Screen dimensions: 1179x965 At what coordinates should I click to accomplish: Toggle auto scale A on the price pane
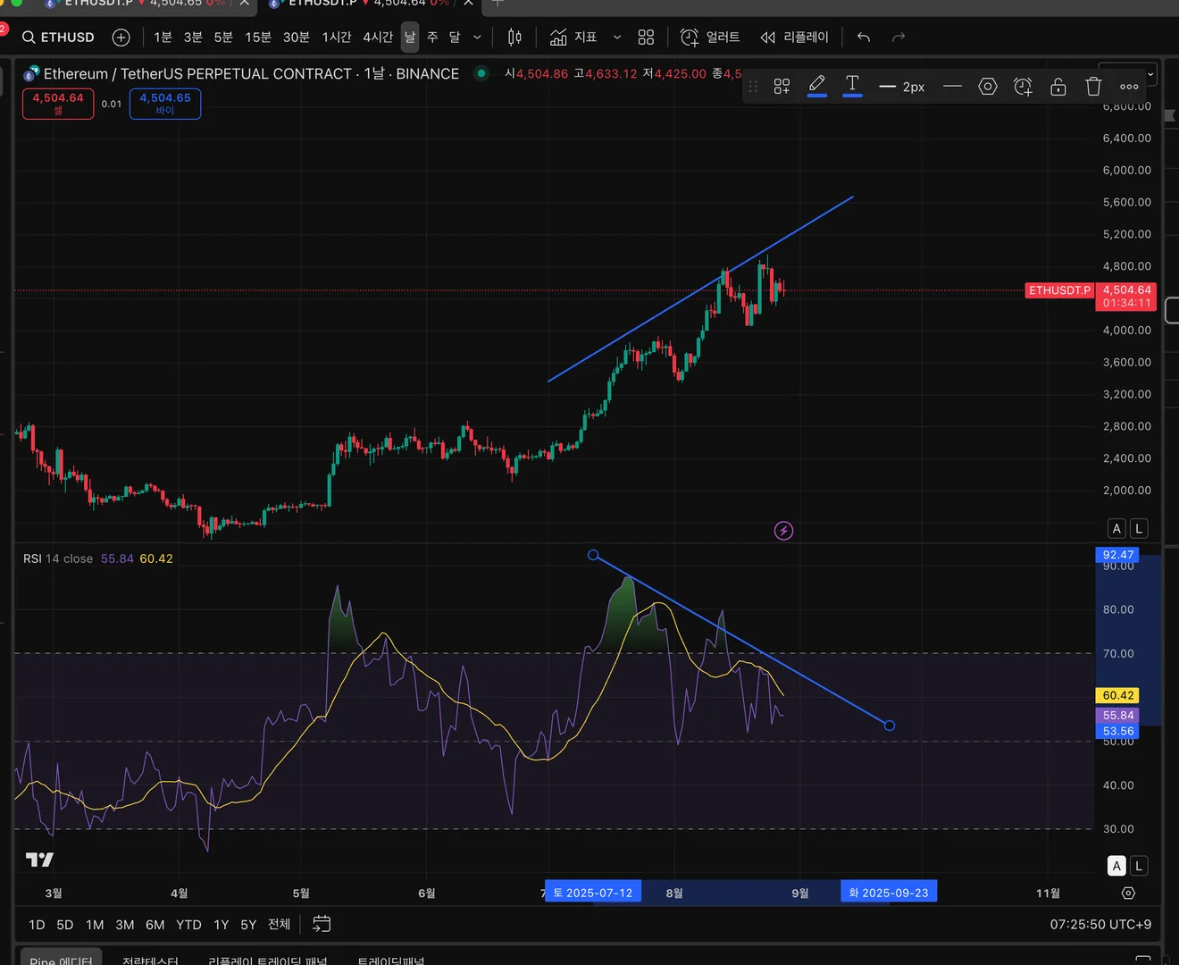(1116, 529)
